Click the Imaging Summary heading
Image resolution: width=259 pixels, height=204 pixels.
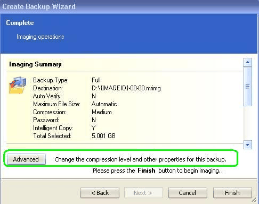(35, 64)
